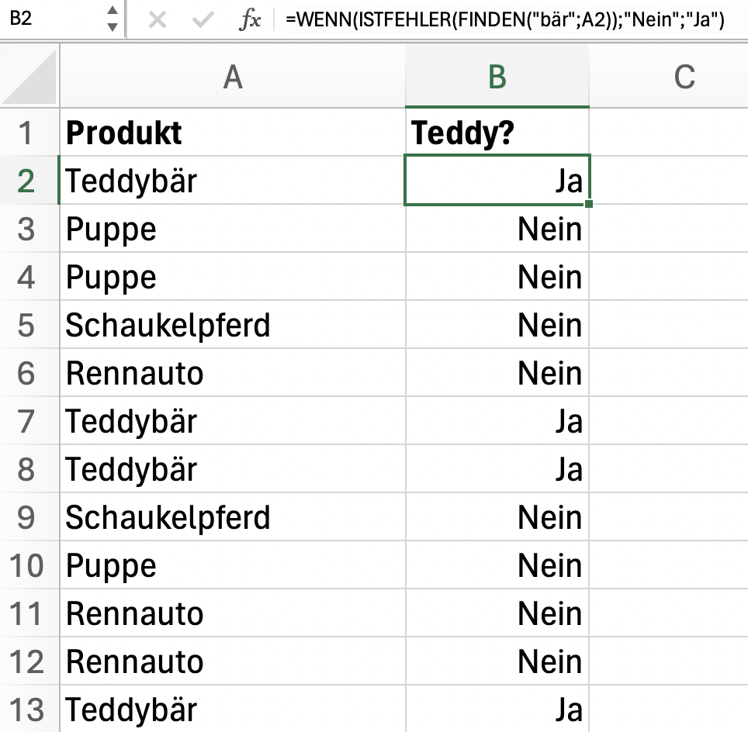
Task: Select column A header
Action: [x=233, y=76]
